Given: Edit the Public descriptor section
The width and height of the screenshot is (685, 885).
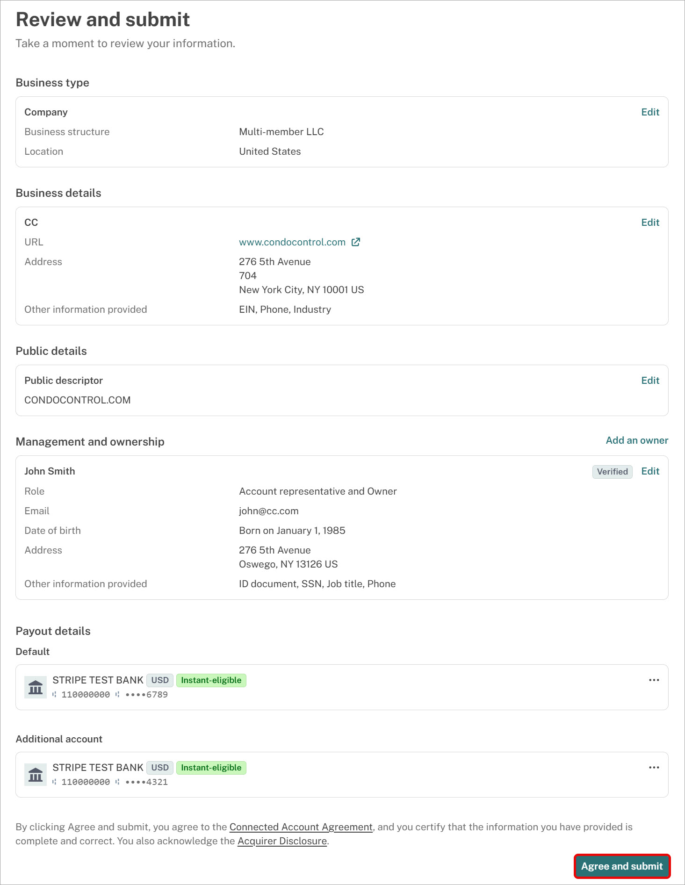Looking at the screenshot, I should (650, 381).
